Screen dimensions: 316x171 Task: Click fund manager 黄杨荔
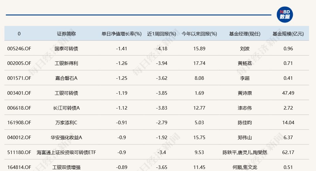245,63
